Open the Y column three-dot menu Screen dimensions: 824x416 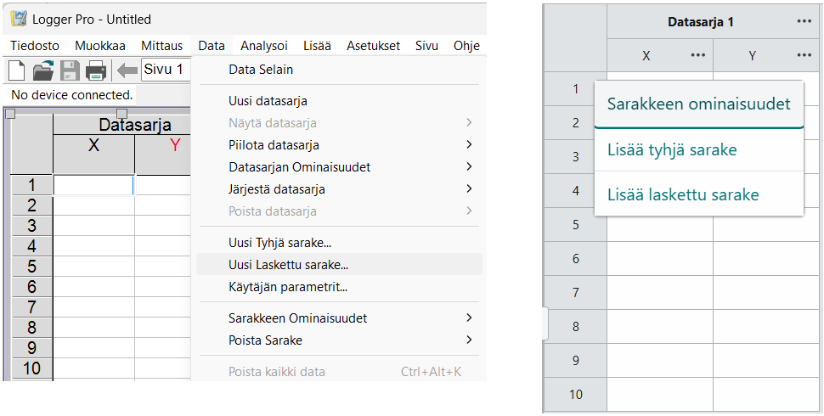(804, 55)
